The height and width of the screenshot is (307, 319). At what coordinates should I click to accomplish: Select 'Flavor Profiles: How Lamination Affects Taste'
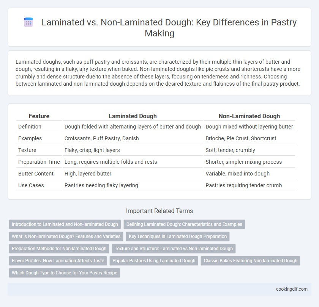pyautogui.click(x=58, y=261)
